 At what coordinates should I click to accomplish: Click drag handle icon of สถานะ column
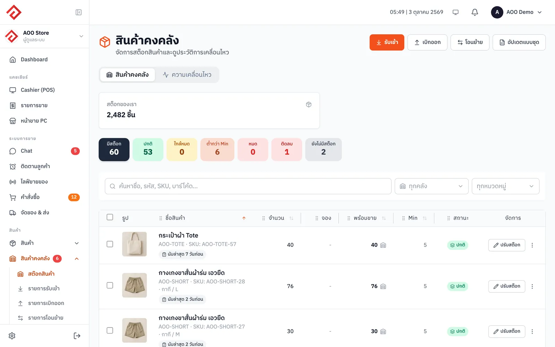point(449,218)
